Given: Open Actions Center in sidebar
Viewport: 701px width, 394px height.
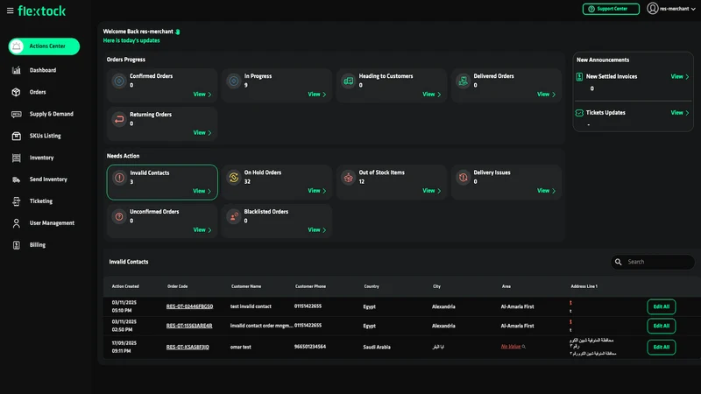Looking at the screenshot, I should point(44,46).
